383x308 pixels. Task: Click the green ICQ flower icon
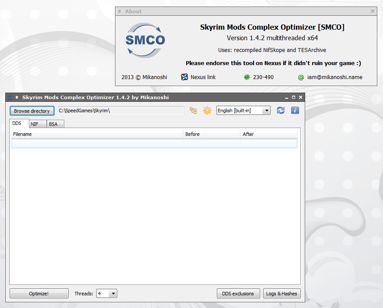coord(247,77)
